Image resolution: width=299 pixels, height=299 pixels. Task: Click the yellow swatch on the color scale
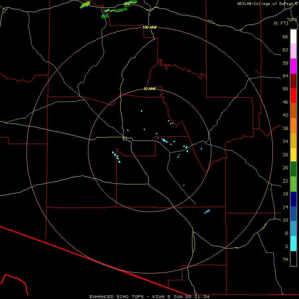[x=293, y=155]
